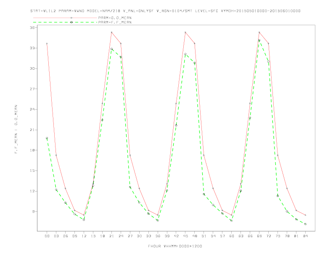The height and width of the screenshot is (257, 333).
Task: Click x-axis forecast hour label 00
Action: pyautogui.click(x=47, y=236)
